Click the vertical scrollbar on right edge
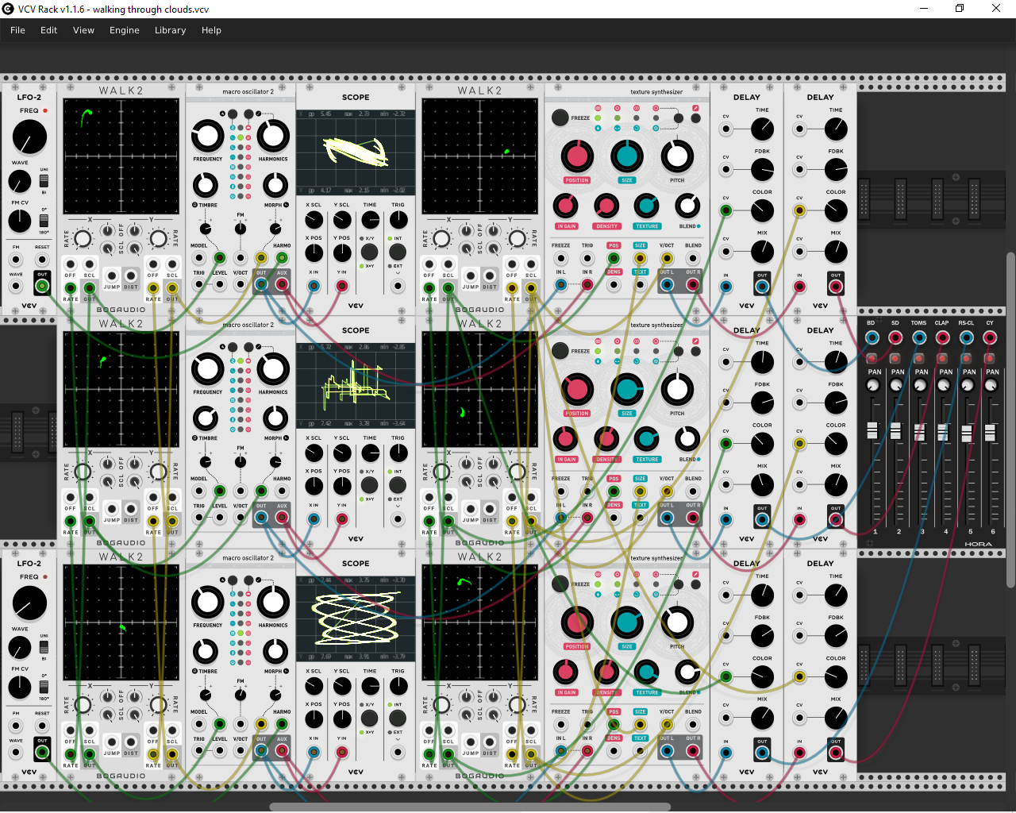Image resolution: width=1016 pixels, height=813 pixels. (1010, 419)
